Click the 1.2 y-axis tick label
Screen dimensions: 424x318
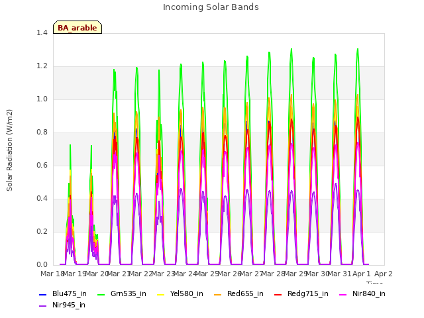pos(42,66)
